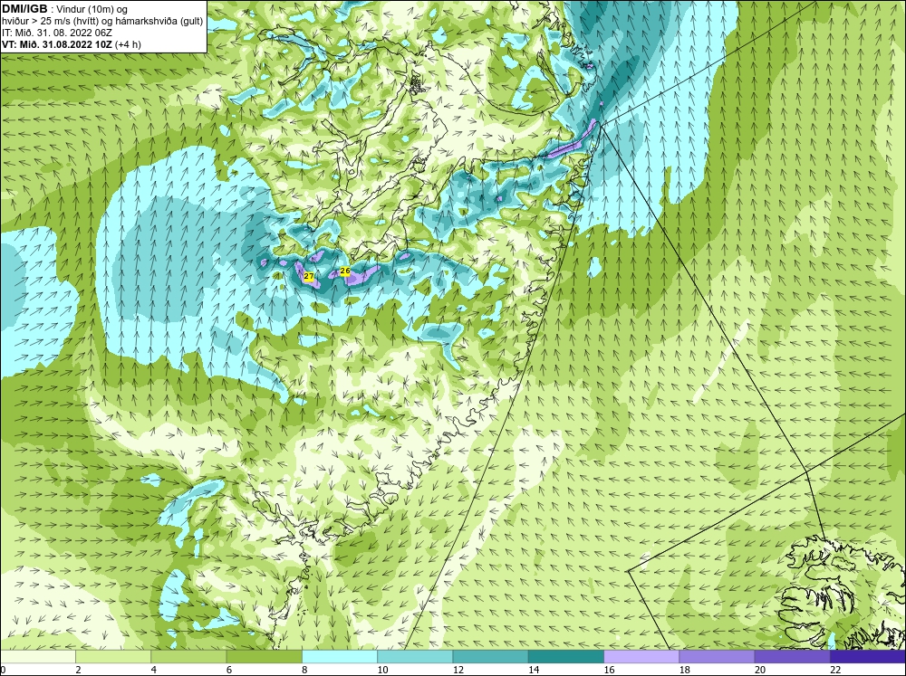
Task: Click the colorbar tick label 2
Action: point(78,670)
